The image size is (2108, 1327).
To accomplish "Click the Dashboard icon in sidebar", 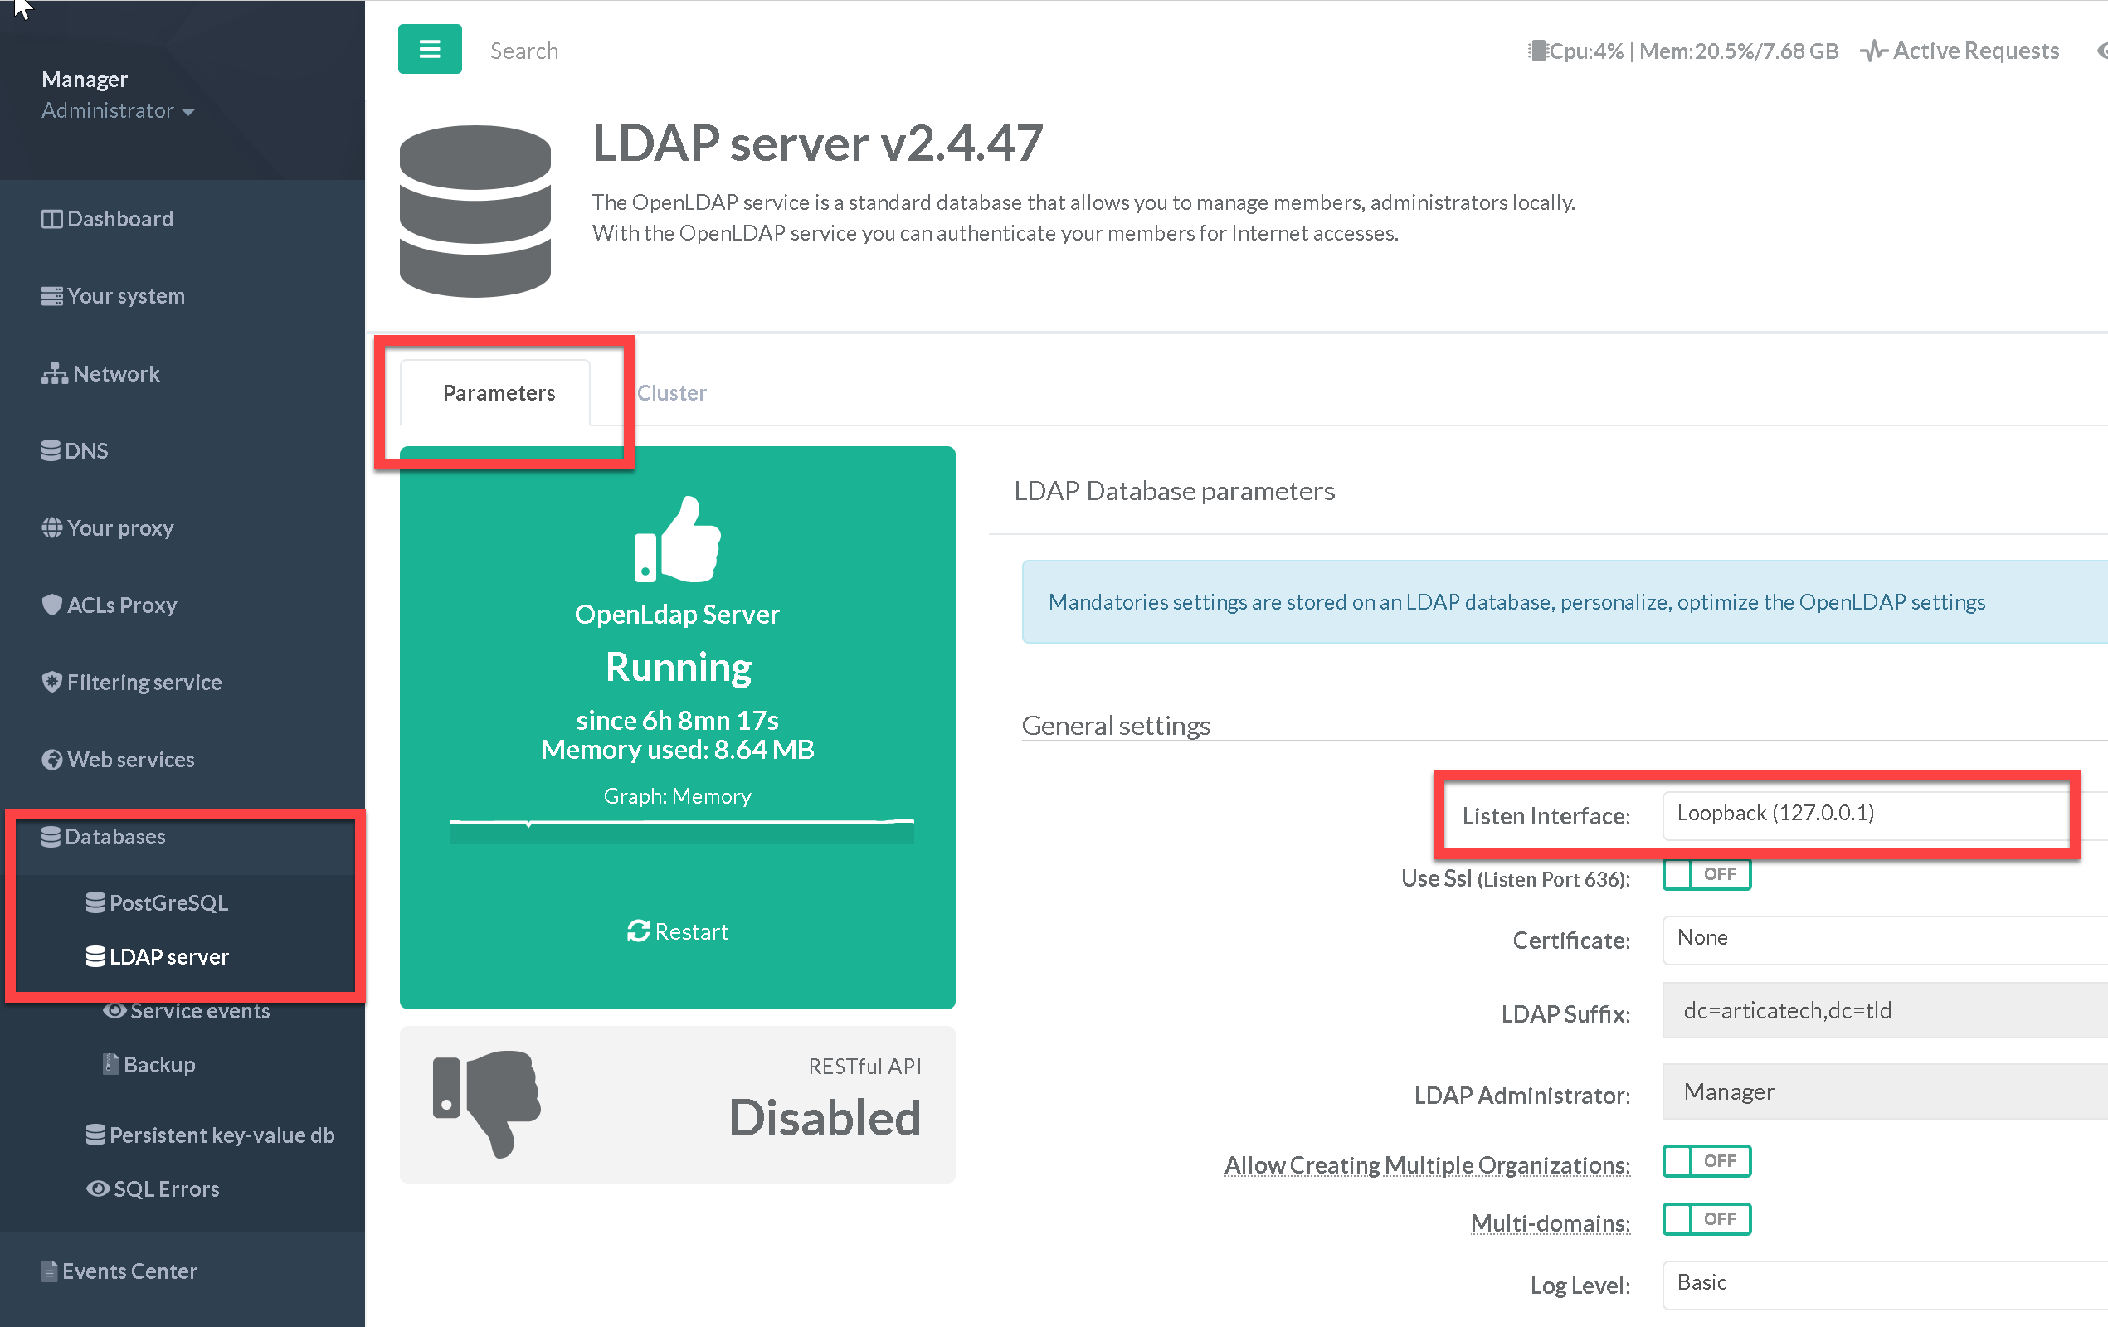I will coord(51,219).
